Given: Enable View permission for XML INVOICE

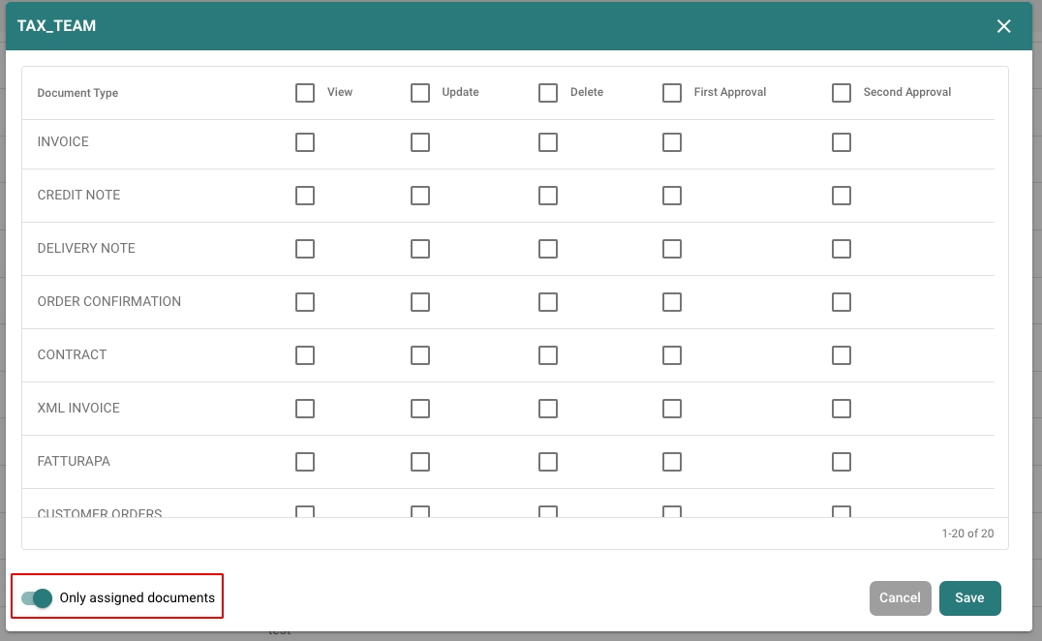Looking at the screenshot, I should pyautogui.click(x=305, y=409).
